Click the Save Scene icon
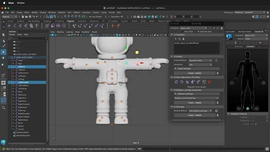This screenshot has width=270, height=152. 30,17
